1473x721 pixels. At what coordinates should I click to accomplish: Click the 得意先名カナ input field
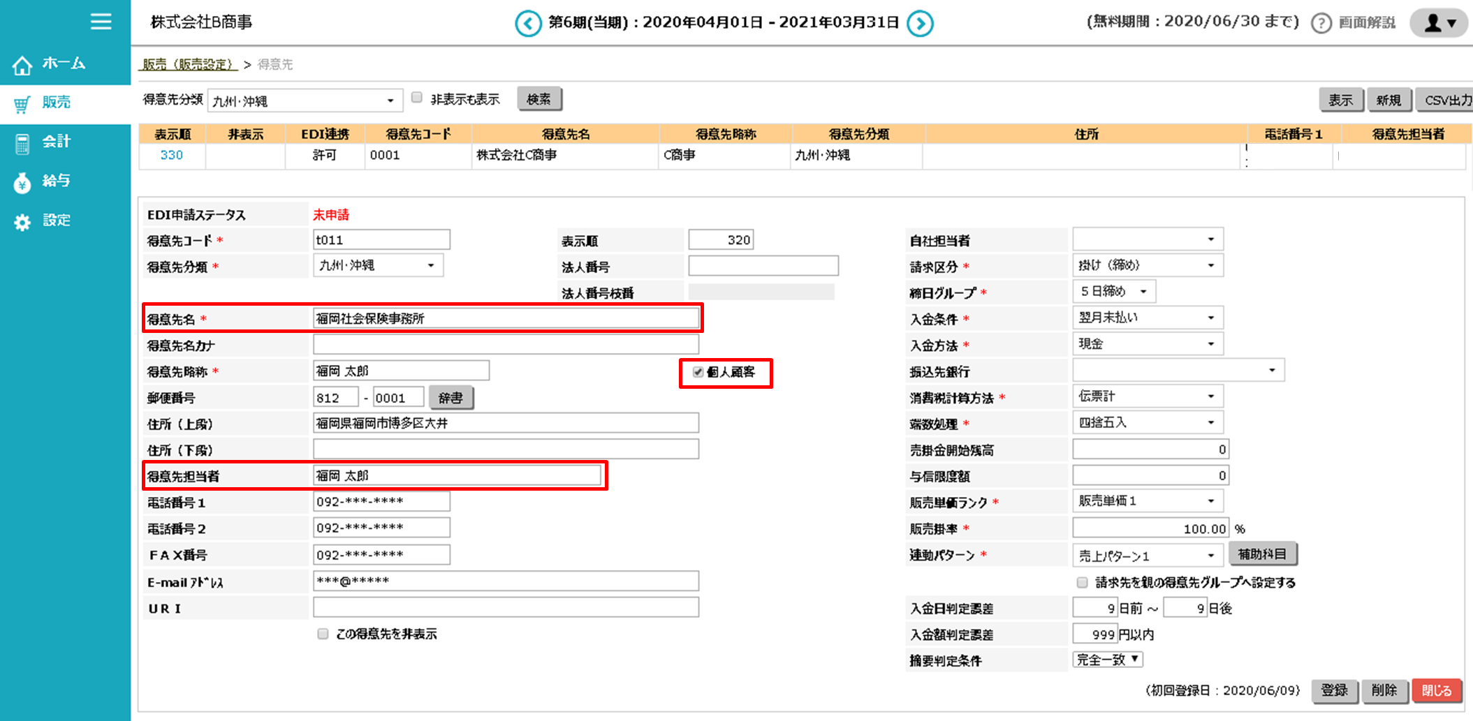505,345
